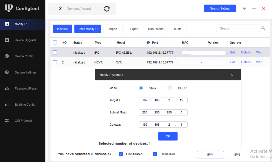Viewport: 272px width, 162px height.
Task: Click the search magnifier icon
Action: click(x=263, y=28)
